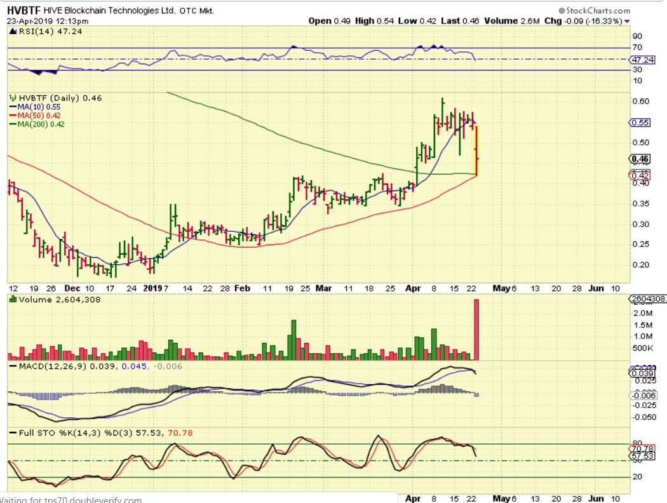
Task: Click the tall red volume bar
Action: coord(476,330)
